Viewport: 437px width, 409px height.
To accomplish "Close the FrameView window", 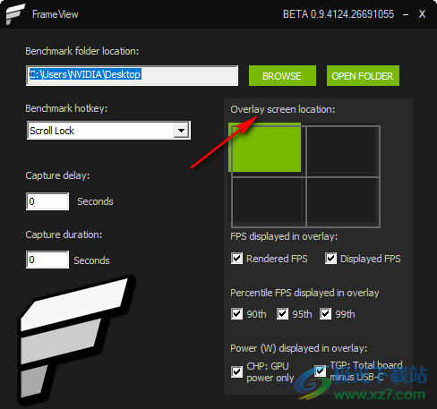I will click(x=422, y=14).
